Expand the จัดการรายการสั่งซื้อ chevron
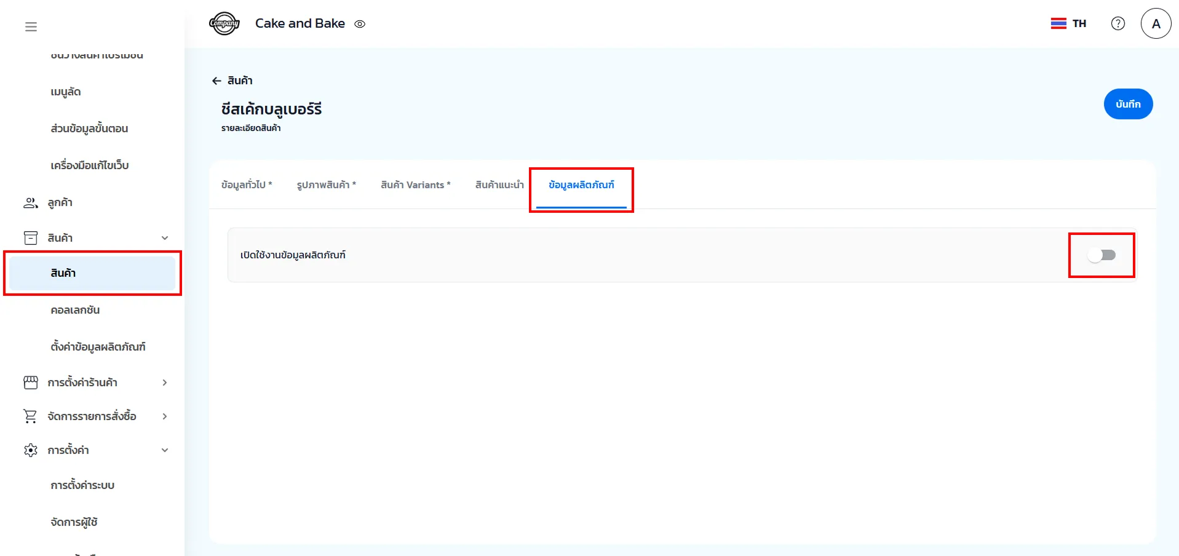 point(165,416)
